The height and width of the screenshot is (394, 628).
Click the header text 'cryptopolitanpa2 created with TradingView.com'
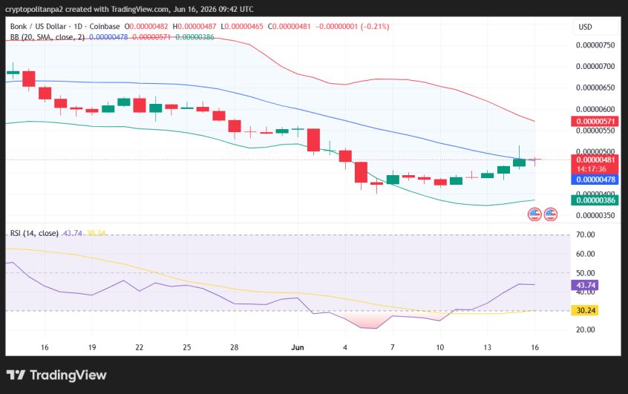pyautogui.click(x=87, y=9)
